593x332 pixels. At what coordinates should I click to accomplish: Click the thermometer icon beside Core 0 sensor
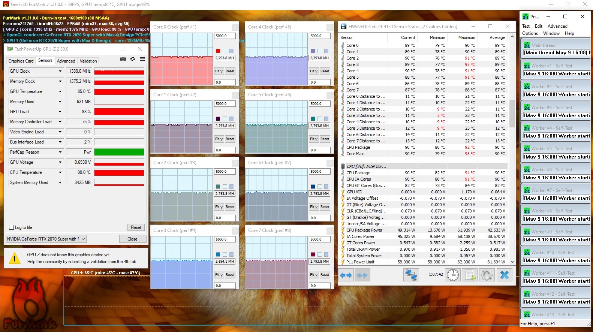pos(343,45)
